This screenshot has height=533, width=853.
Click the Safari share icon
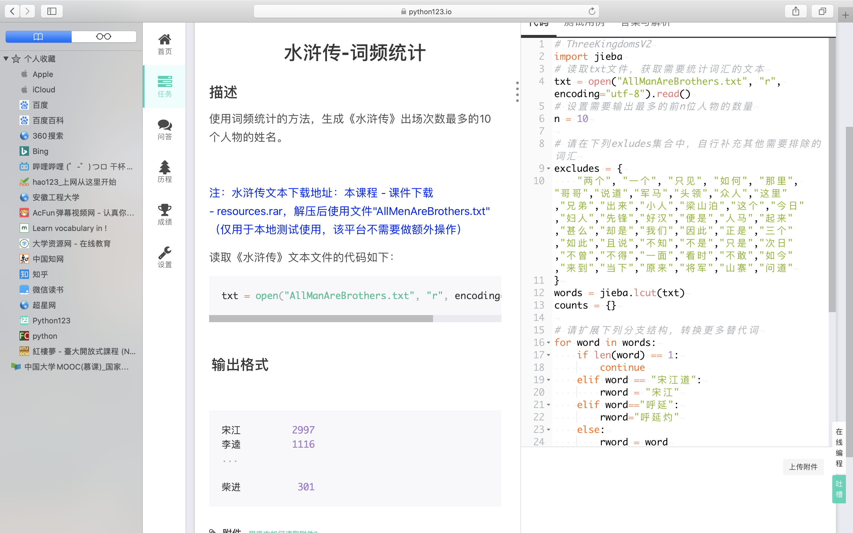coord(796,11)
